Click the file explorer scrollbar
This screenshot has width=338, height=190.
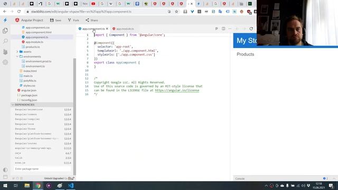point(74,116)
